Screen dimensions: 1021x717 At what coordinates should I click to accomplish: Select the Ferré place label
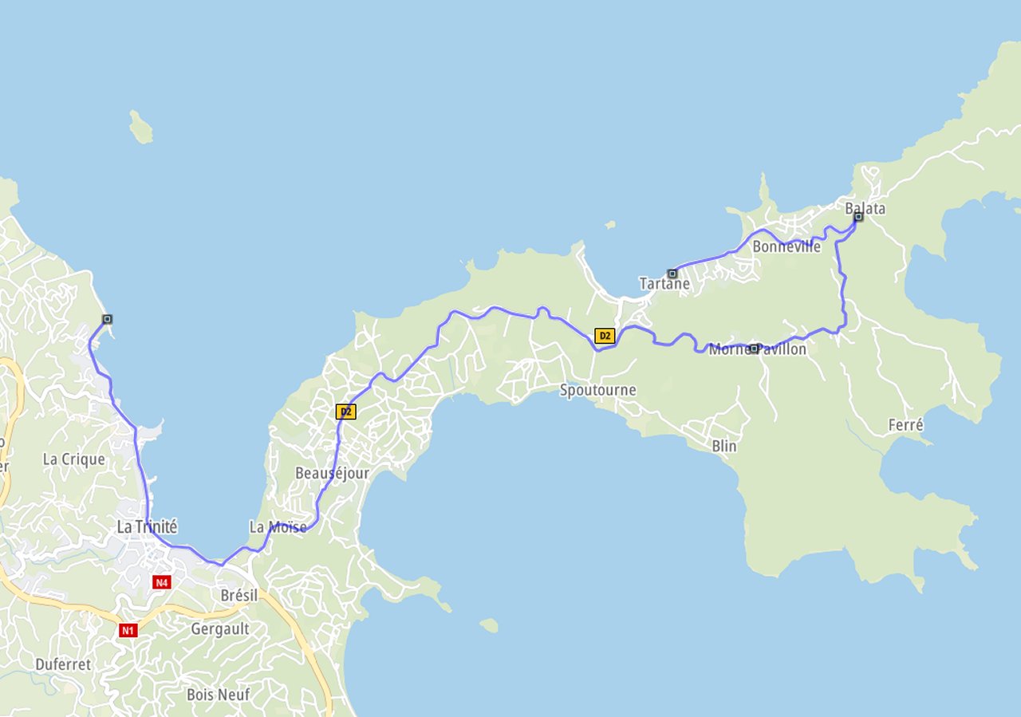pyautogui.click(x=905, y=425)
